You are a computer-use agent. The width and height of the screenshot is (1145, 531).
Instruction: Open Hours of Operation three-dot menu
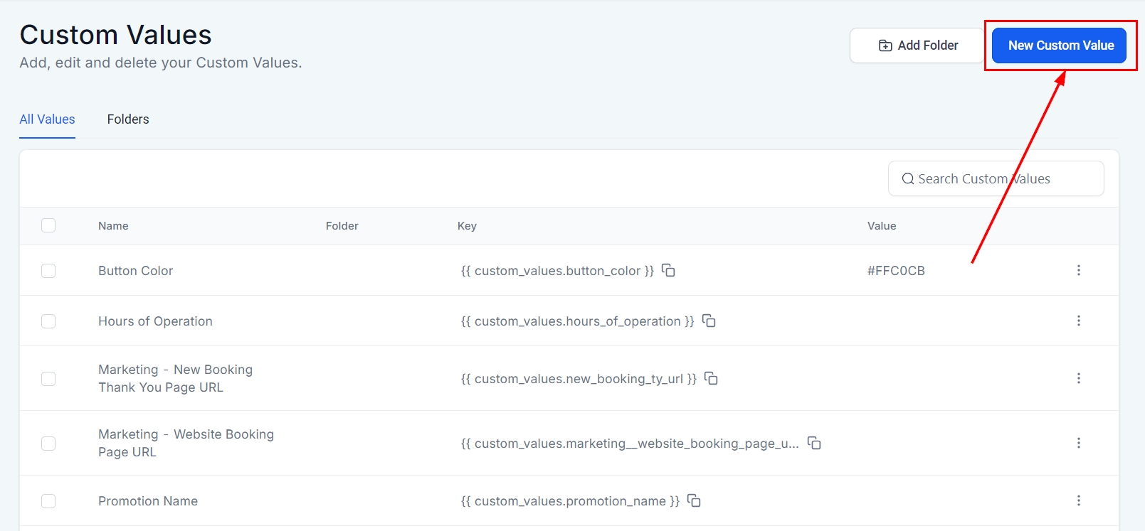tap(1078, 321)
